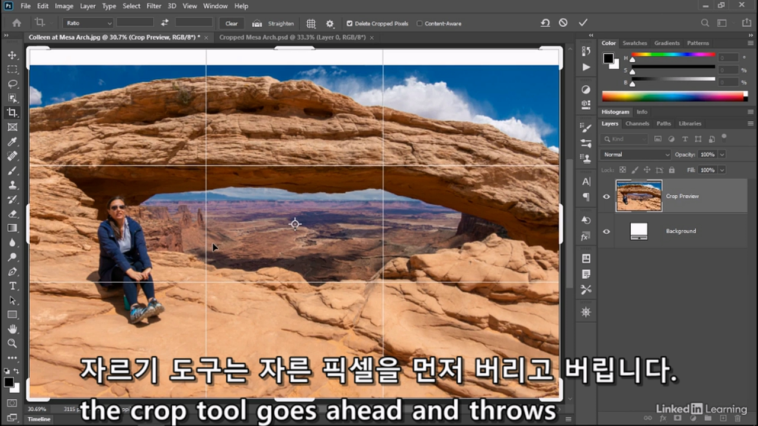Screen dimensions: 758x426
Task: Select the Lasso tool
Action: coord(12,84)
